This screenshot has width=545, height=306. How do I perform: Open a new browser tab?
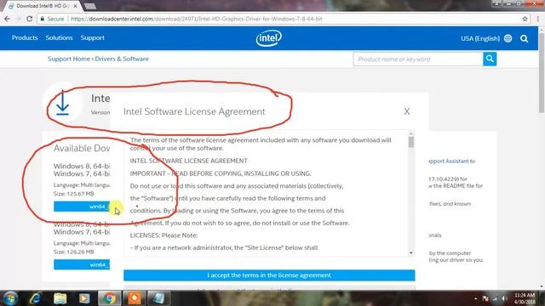[x=90, y=6]
